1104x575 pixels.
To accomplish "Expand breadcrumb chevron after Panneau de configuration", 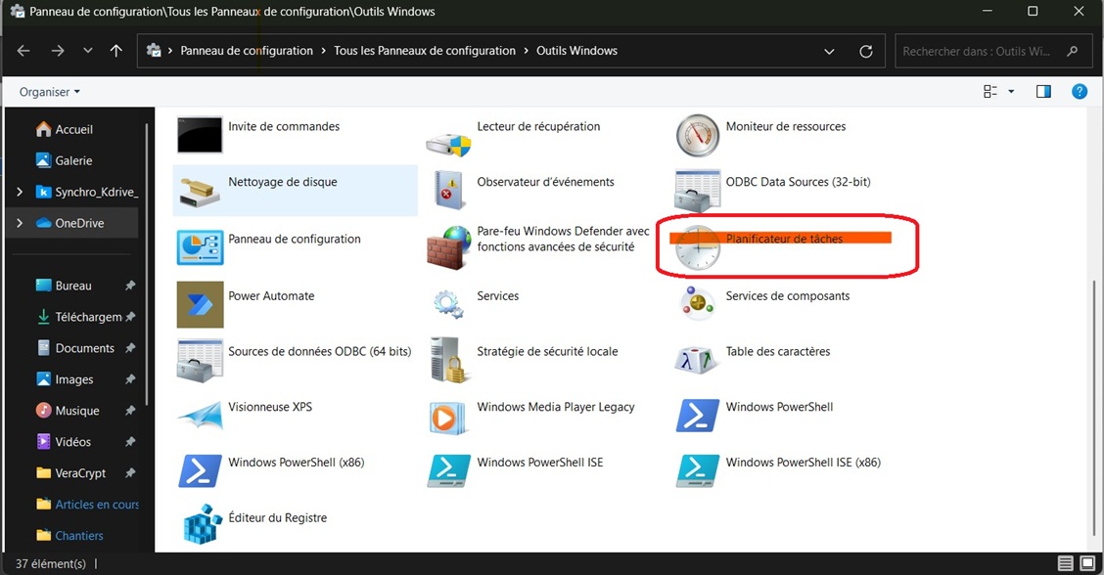I will coord(323,51).
